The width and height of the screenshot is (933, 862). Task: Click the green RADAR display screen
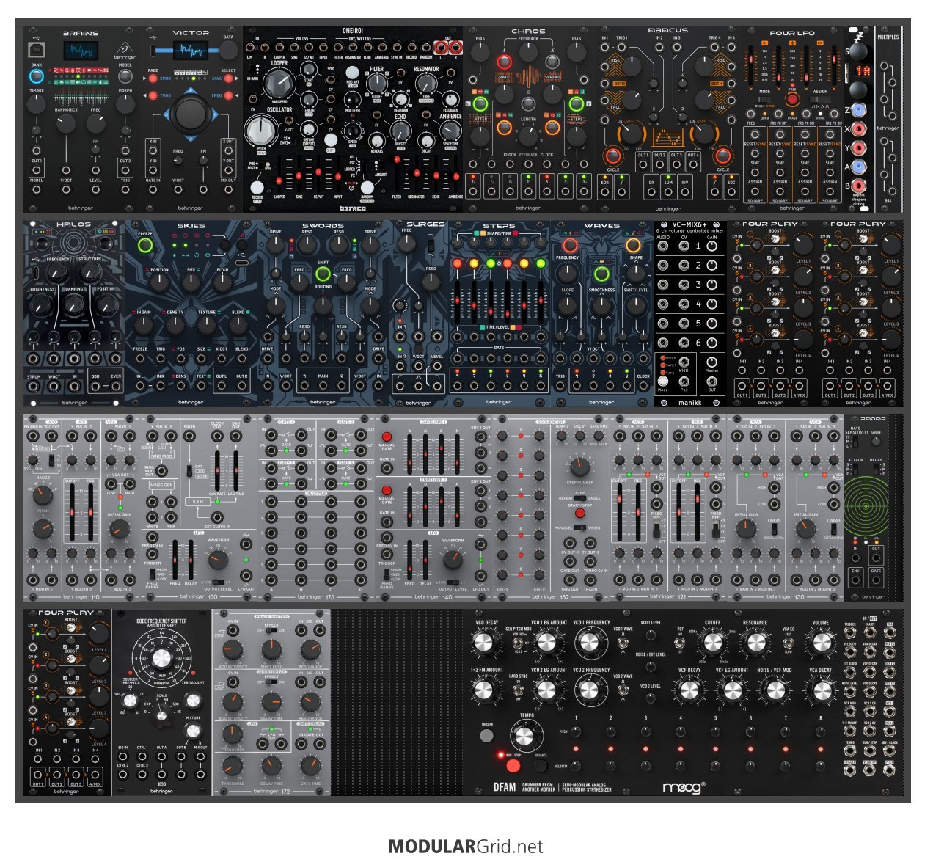click(x=865, y=506)
